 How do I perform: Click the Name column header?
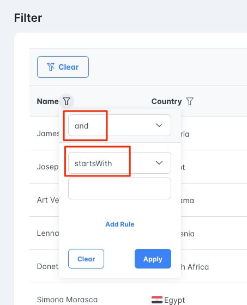click(x=48, y=101)
